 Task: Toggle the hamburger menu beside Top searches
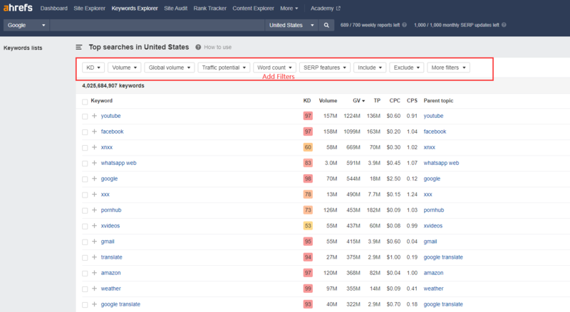point(79,47)
